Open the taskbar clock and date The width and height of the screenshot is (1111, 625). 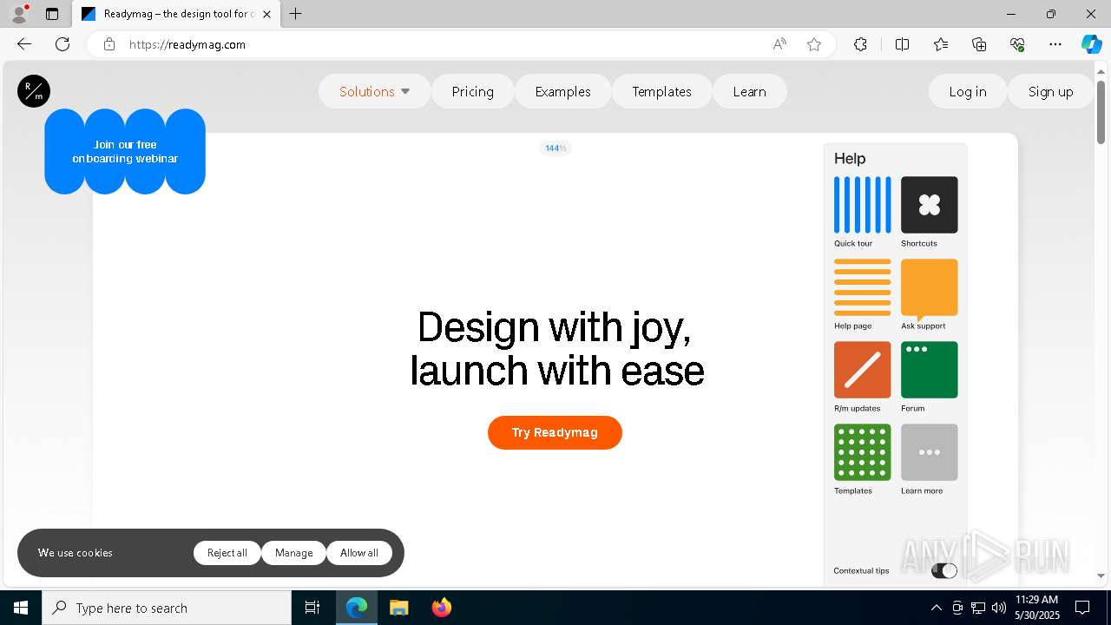(1036, 608)
